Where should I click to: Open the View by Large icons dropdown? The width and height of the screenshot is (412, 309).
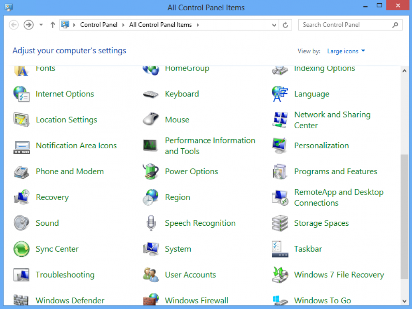pos(346,51)
